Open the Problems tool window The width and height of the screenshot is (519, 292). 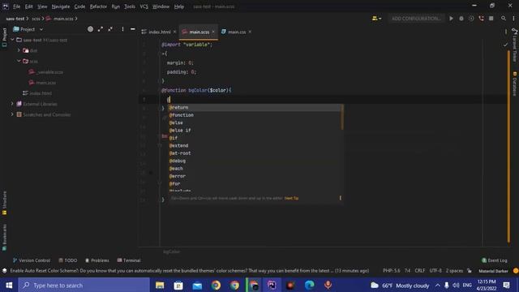pos(97,260)
